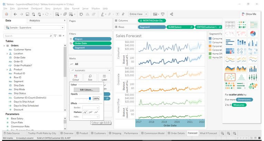Viewport: 264px width, 141px height.
Task: Click the Order Date filter pill
Action: pyautogui.click(x=92, y=43)
